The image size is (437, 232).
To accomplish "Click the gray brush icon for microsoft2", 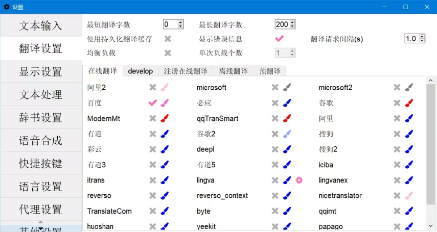I will pyautogui.click(x=409, y=88).
